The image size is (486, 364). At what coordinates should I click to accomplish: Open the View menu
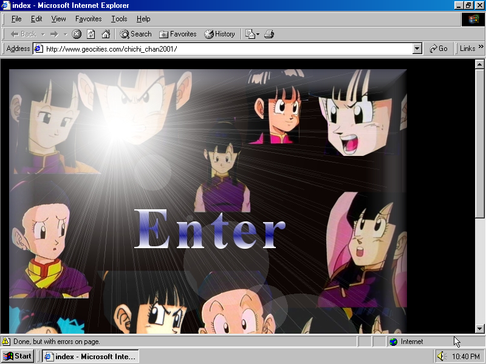[58, 19]
